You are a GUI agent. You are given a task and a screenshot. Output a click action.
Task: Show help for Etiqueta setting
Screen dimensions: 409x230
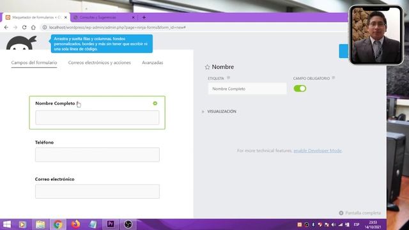tap(229, 78)
